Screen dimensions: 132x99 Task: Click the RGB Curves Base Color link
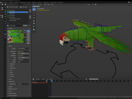[x=23, y=51]
